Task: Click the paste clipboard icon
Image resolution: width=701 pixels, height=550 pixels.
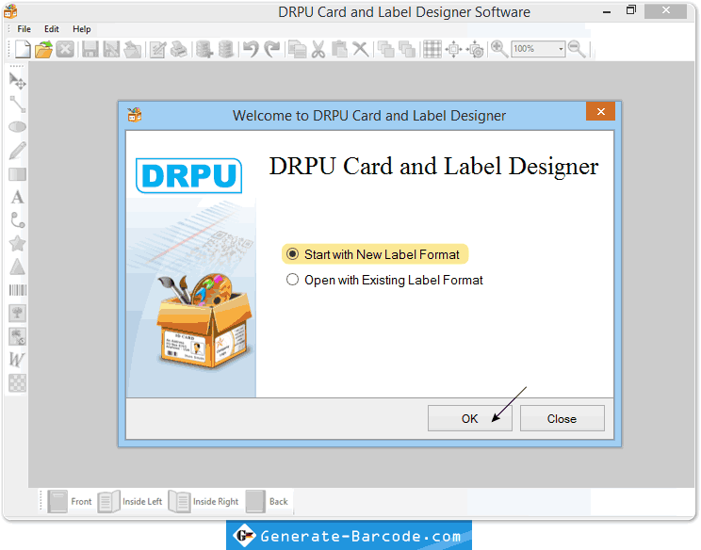Action: 339,49
